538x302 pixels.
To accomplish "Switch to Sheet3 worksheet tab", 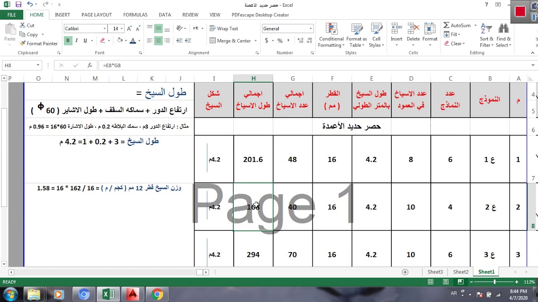I will pyautogui.click(x=435, y=272).
